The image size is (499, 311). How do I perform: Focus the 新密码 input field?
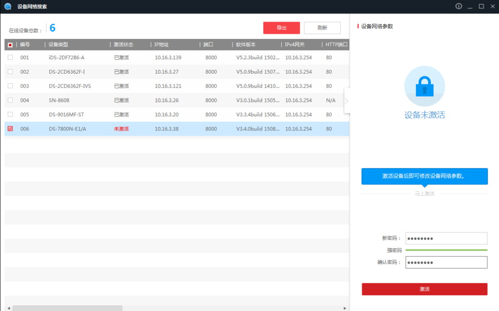446,238
